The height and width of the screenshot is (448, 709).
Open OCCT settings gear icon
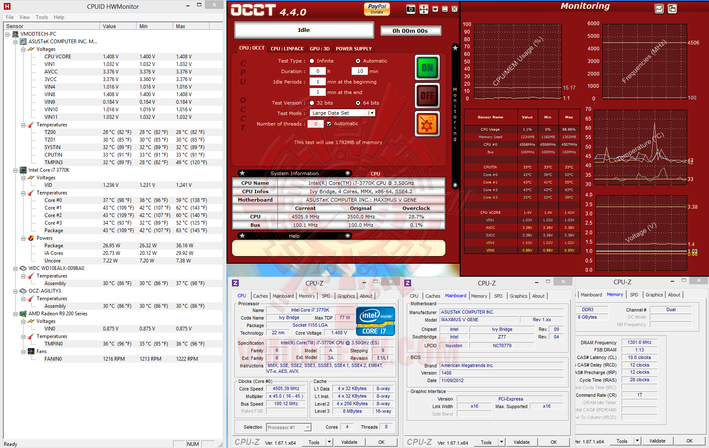click(427, 124)
